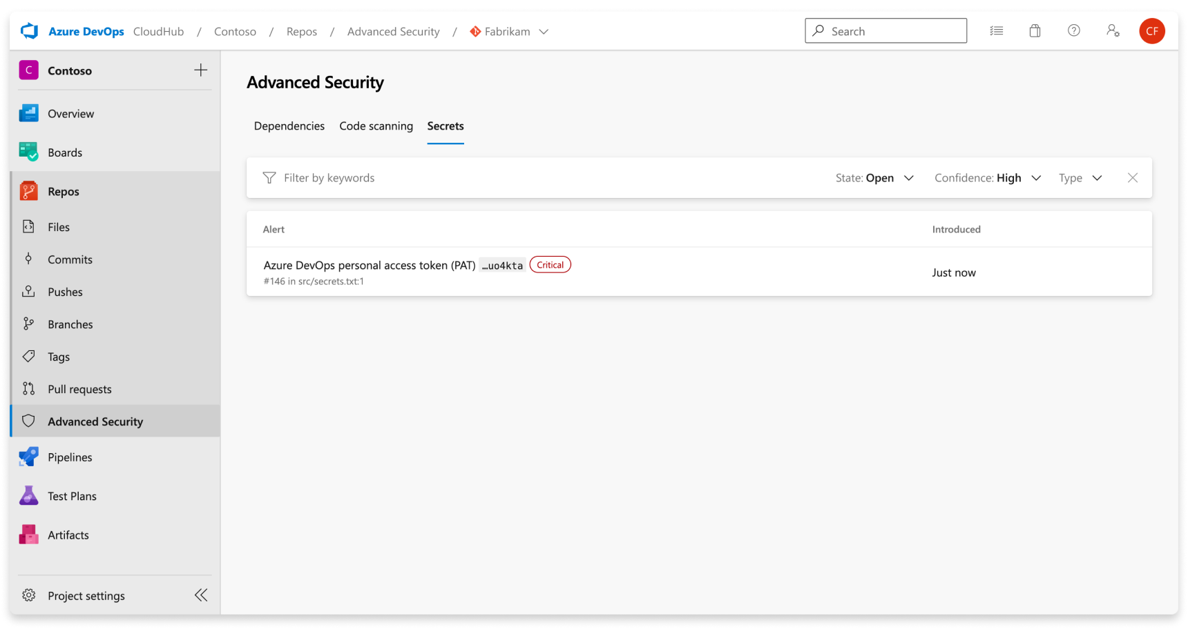1188x629 pixels.
Task: Click the CloudHub breadcrumb link
Action: point(158,32)
